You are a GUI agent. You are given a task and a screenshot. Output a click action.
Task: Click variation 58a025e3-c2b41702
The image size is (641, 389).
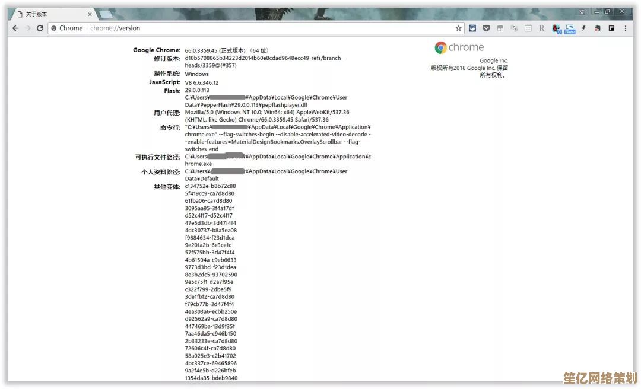pos(210,356)
